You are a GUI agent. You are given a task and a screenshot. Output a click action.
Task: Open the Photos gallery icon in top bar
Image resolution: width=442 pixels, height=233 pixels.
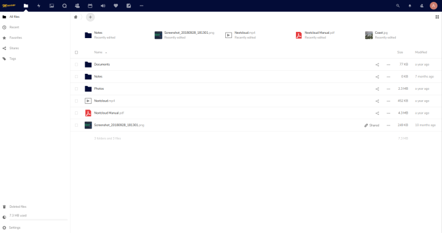coord(52,6)
